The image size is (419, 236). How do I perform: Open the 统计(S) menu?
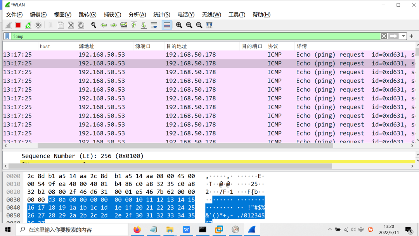161,15
